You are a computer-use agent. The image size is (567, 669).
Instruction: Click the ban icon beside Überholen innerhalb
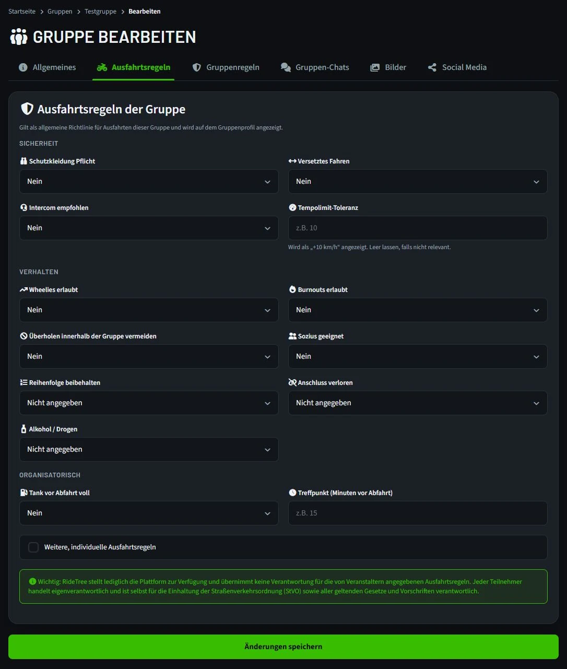(x=23, y=336)
